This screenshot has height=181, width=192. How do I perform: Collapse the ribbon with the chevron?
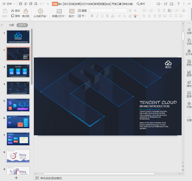(189, 4)
